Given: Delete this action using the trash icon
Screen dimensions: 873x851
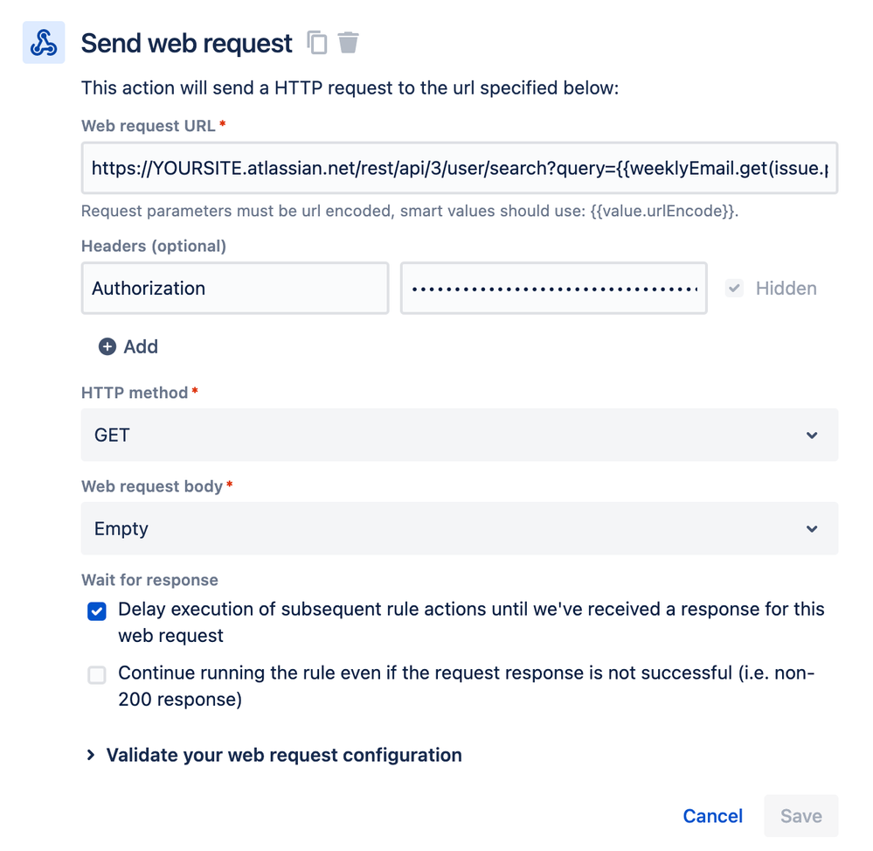Looking at the screenshot, I should pyautogui.click(x=349, y=42).
